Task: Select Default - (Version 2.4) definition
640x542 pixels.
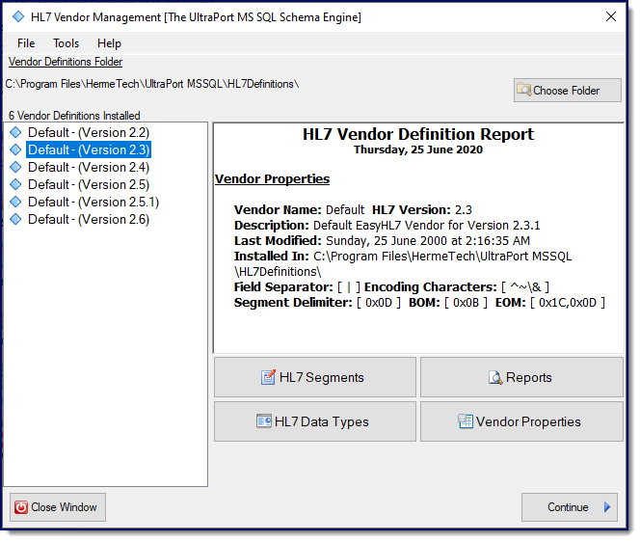Action: click(x=89, y=168)
